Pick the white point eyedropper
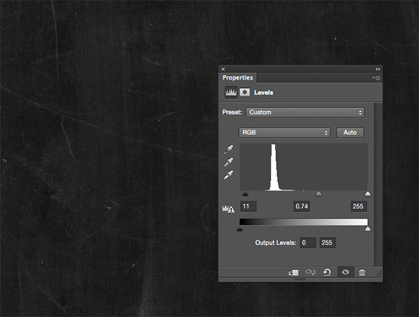This screenshot has width=419, height=317. pyautogui.click(x=228, y=175)
